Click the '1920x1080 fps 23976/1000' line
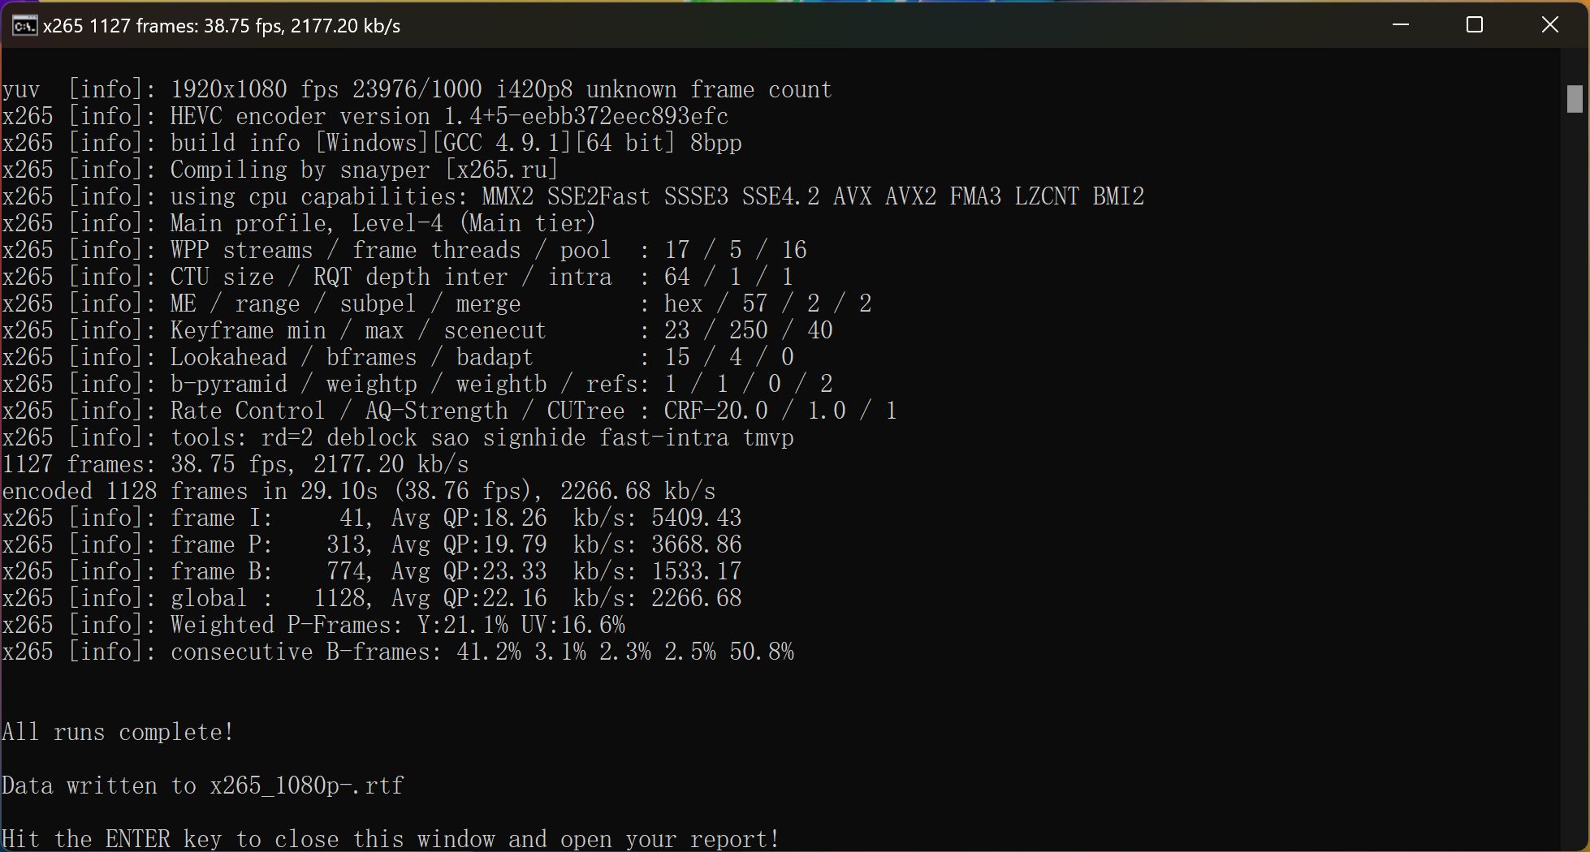 tap(417, 89)
